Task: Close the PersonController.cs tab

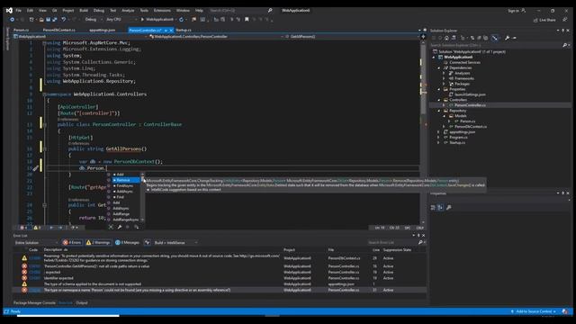Action: [x=171, y=31]
